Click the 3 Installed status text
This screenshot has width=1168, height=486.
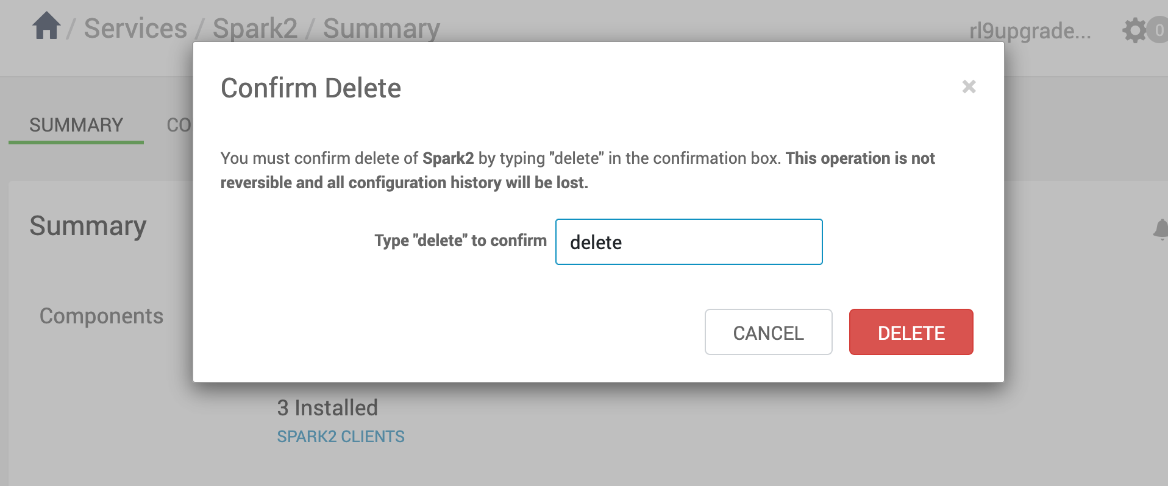tap(327, 407)
